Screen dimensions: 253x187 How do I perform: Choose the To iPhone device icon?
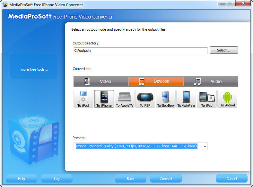pos(104,99)
